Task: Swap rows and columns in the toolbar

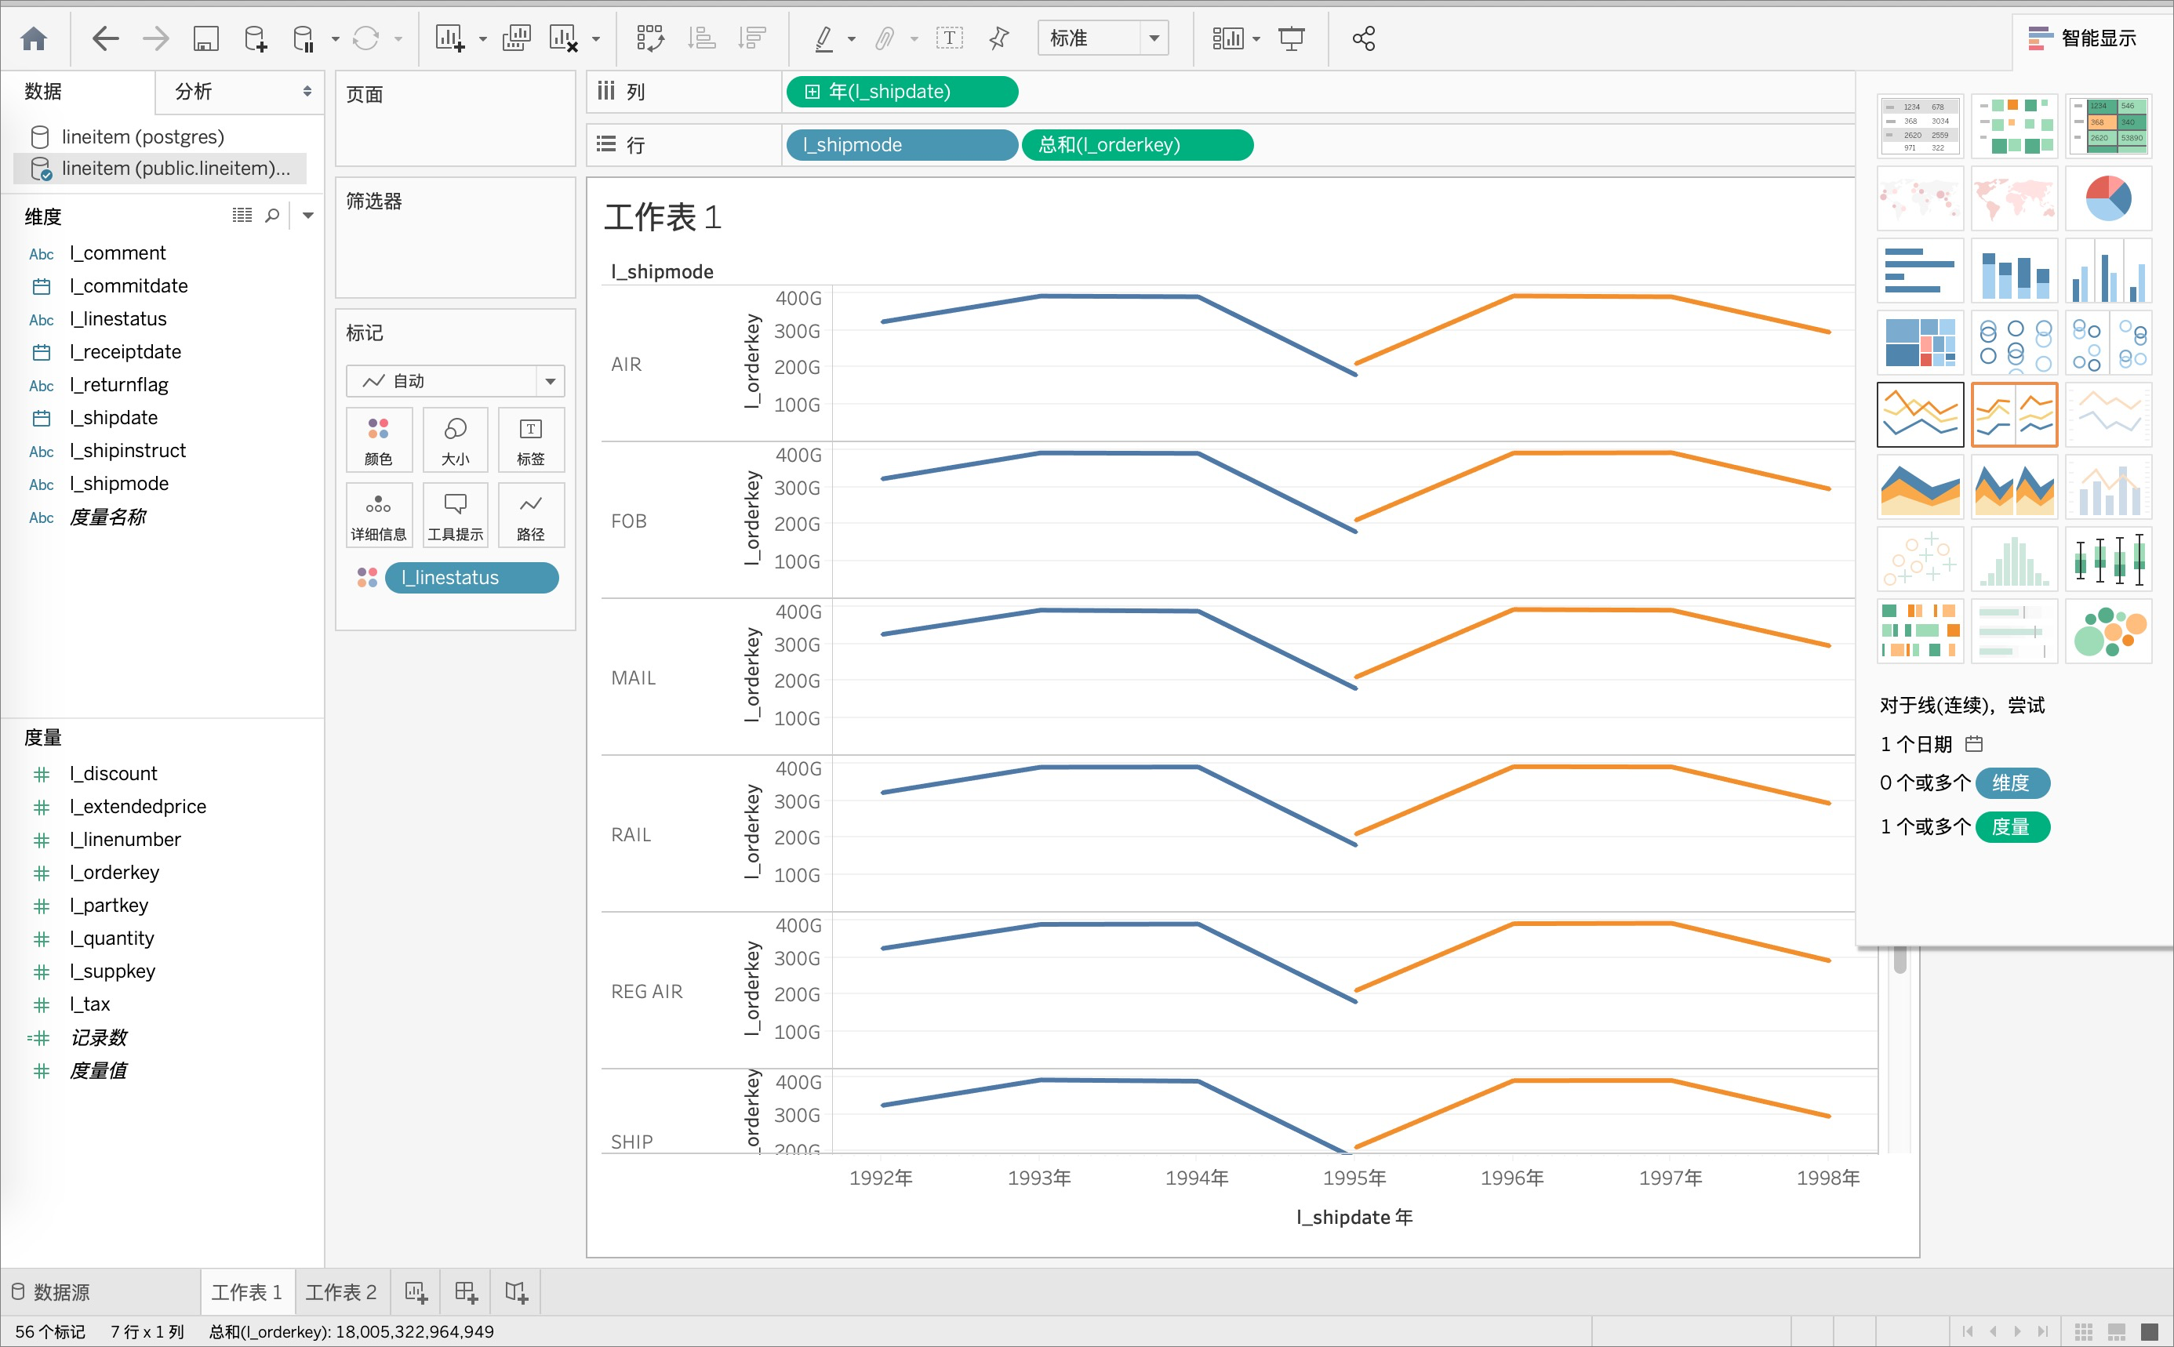Action: point(651,38)
